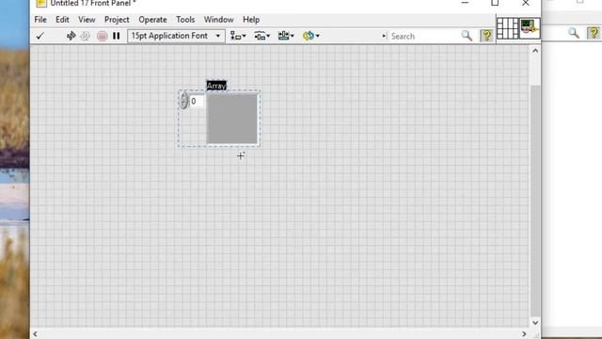Click the connector pane grid icon
602x339 pixels.
(508, 28)
